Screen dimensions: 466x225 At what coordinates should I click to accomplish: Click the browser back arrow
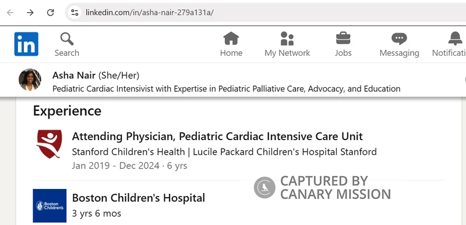(10, 12)
